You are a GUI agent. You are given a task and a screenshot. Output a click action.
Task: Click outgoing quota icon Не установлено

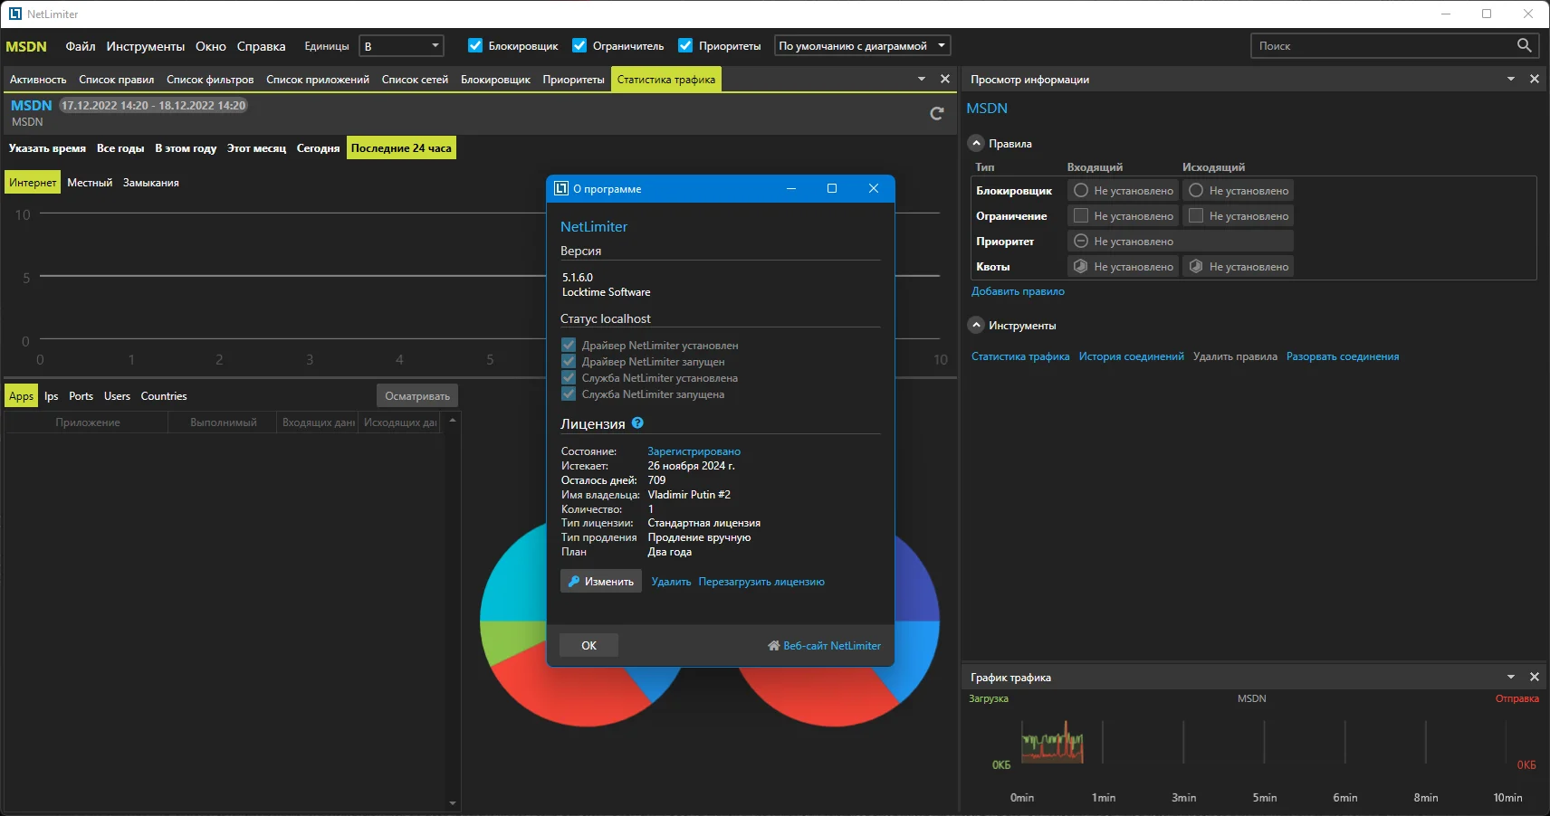(x=1196, y=266)
